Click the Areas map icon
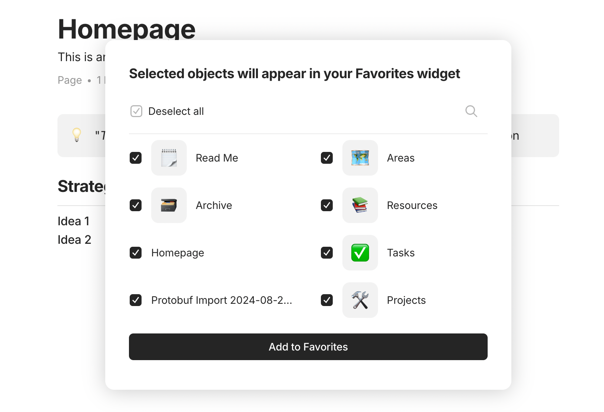Viewport: 604px width, 412px height. (360, 158)
